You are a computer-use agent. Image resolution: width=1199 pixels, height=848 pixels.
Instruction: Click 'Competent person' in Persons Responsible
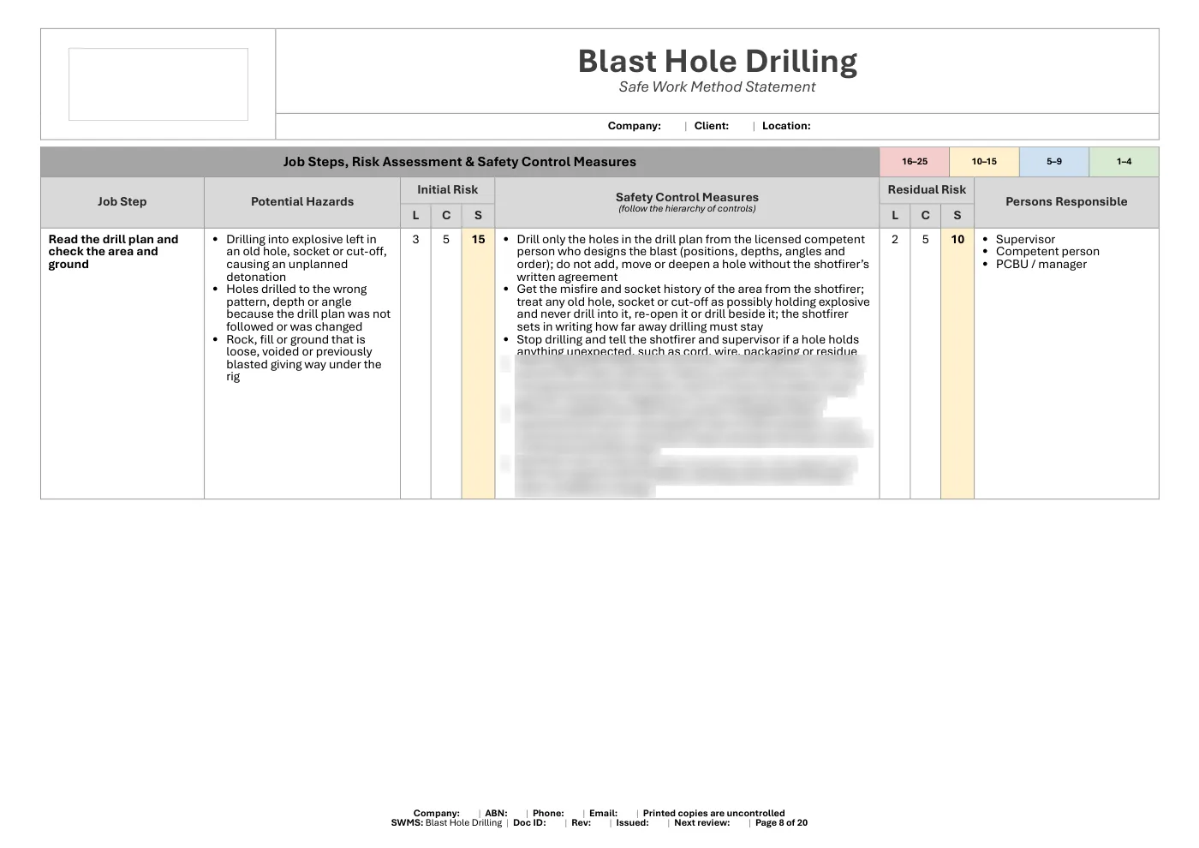click(x=1047, y=252)
